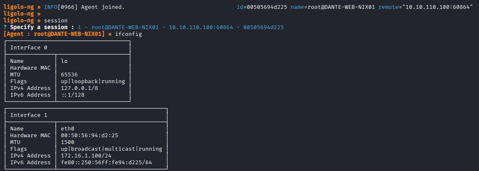This screenshot has width=479, height=171.
Task: Click the typed "session" command
Action: [56, 21]
